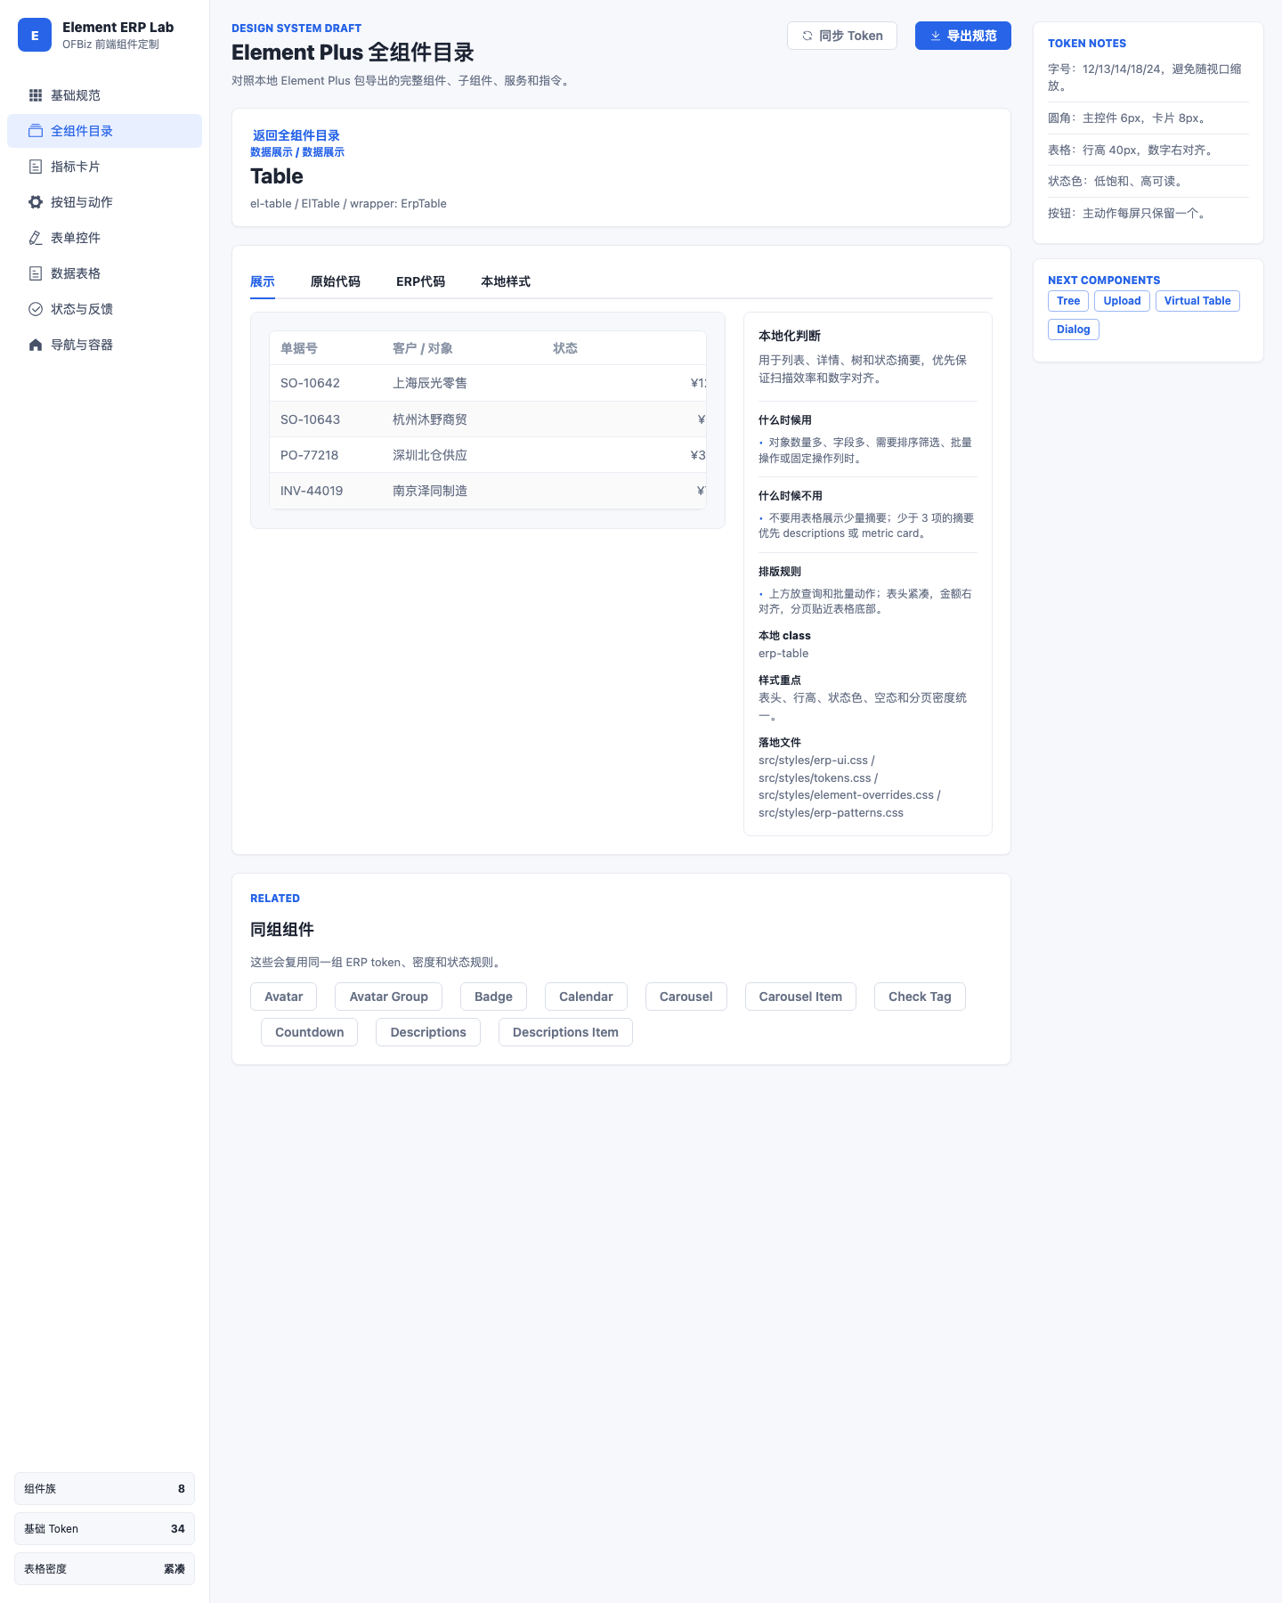The height and width of the screenshot is (1603, 1282).
Task: Click the grid icon beside 基础规范
Action: pos(36,95)
